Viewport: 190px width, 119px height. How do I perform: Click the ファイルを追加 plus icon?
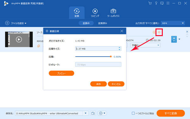7,23
